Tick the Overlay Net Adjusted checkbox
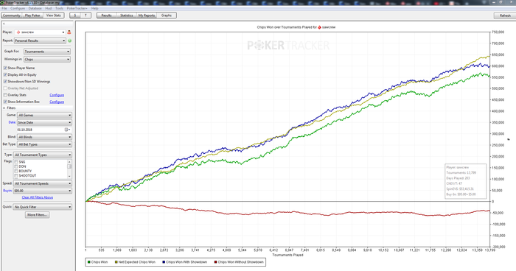The image size is (516, 271). (5, 88)
